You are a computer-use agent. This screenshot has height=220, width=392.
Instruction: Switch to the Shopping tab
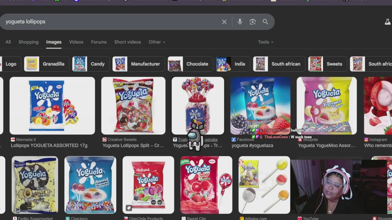28,42
